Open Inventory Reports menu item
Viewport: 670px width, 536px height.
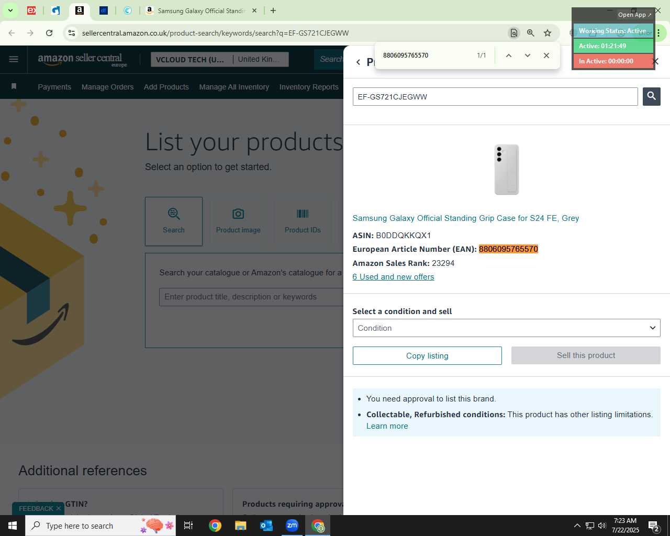(x=309, y=87)
